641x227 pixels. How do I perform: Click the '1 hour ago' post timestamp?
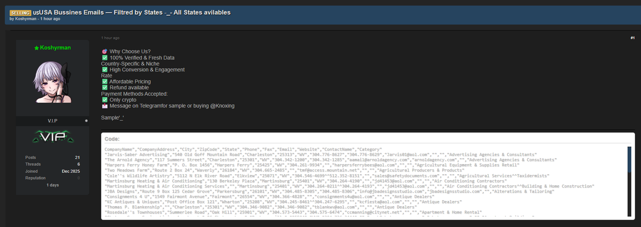110,38
